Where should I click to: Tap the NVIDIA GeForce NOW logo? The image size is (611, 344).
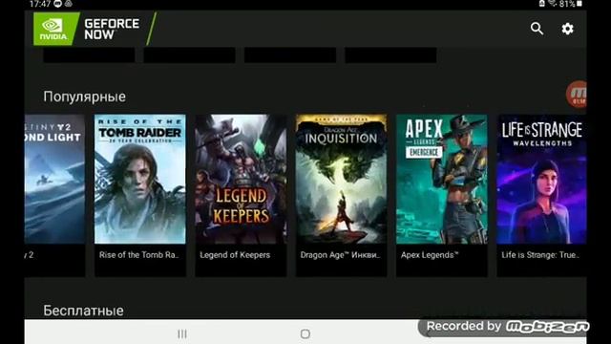tap(95, 29)
